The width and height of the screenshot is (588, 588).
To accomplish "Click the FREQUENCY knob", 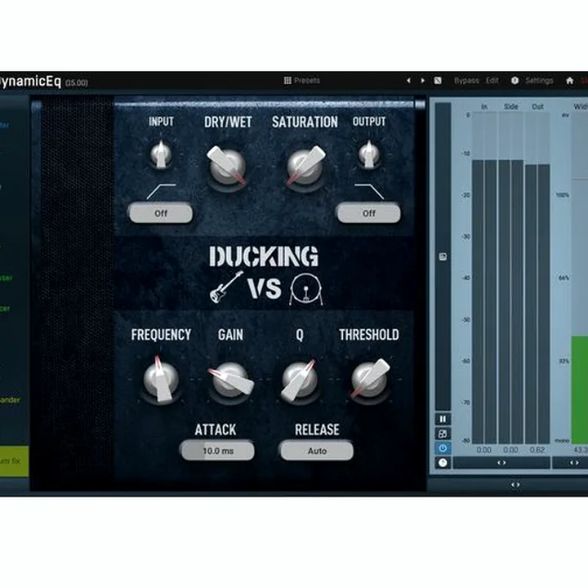I will pos(161,380).
